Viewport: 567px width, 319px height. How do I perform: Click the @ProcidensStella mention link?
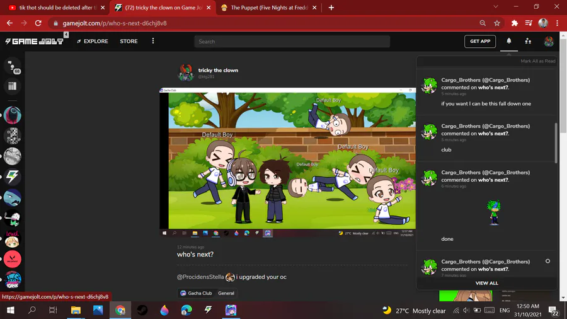pos(200,277)
